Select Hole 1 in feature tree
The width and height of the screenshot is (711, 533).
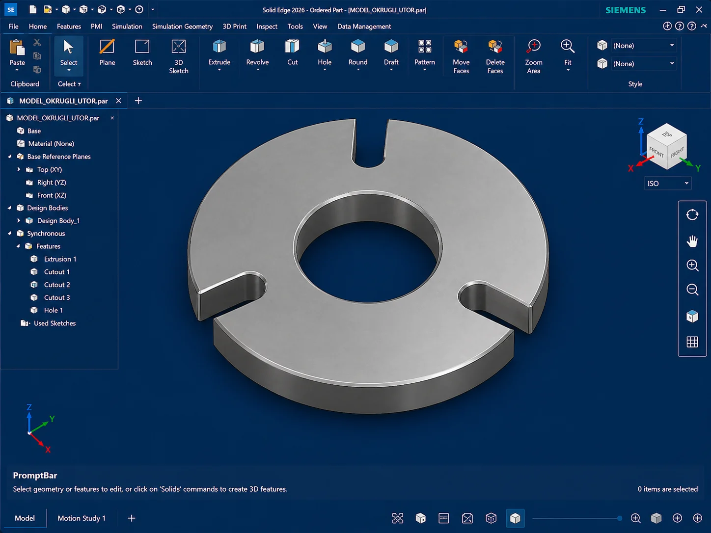pos(53,310)
